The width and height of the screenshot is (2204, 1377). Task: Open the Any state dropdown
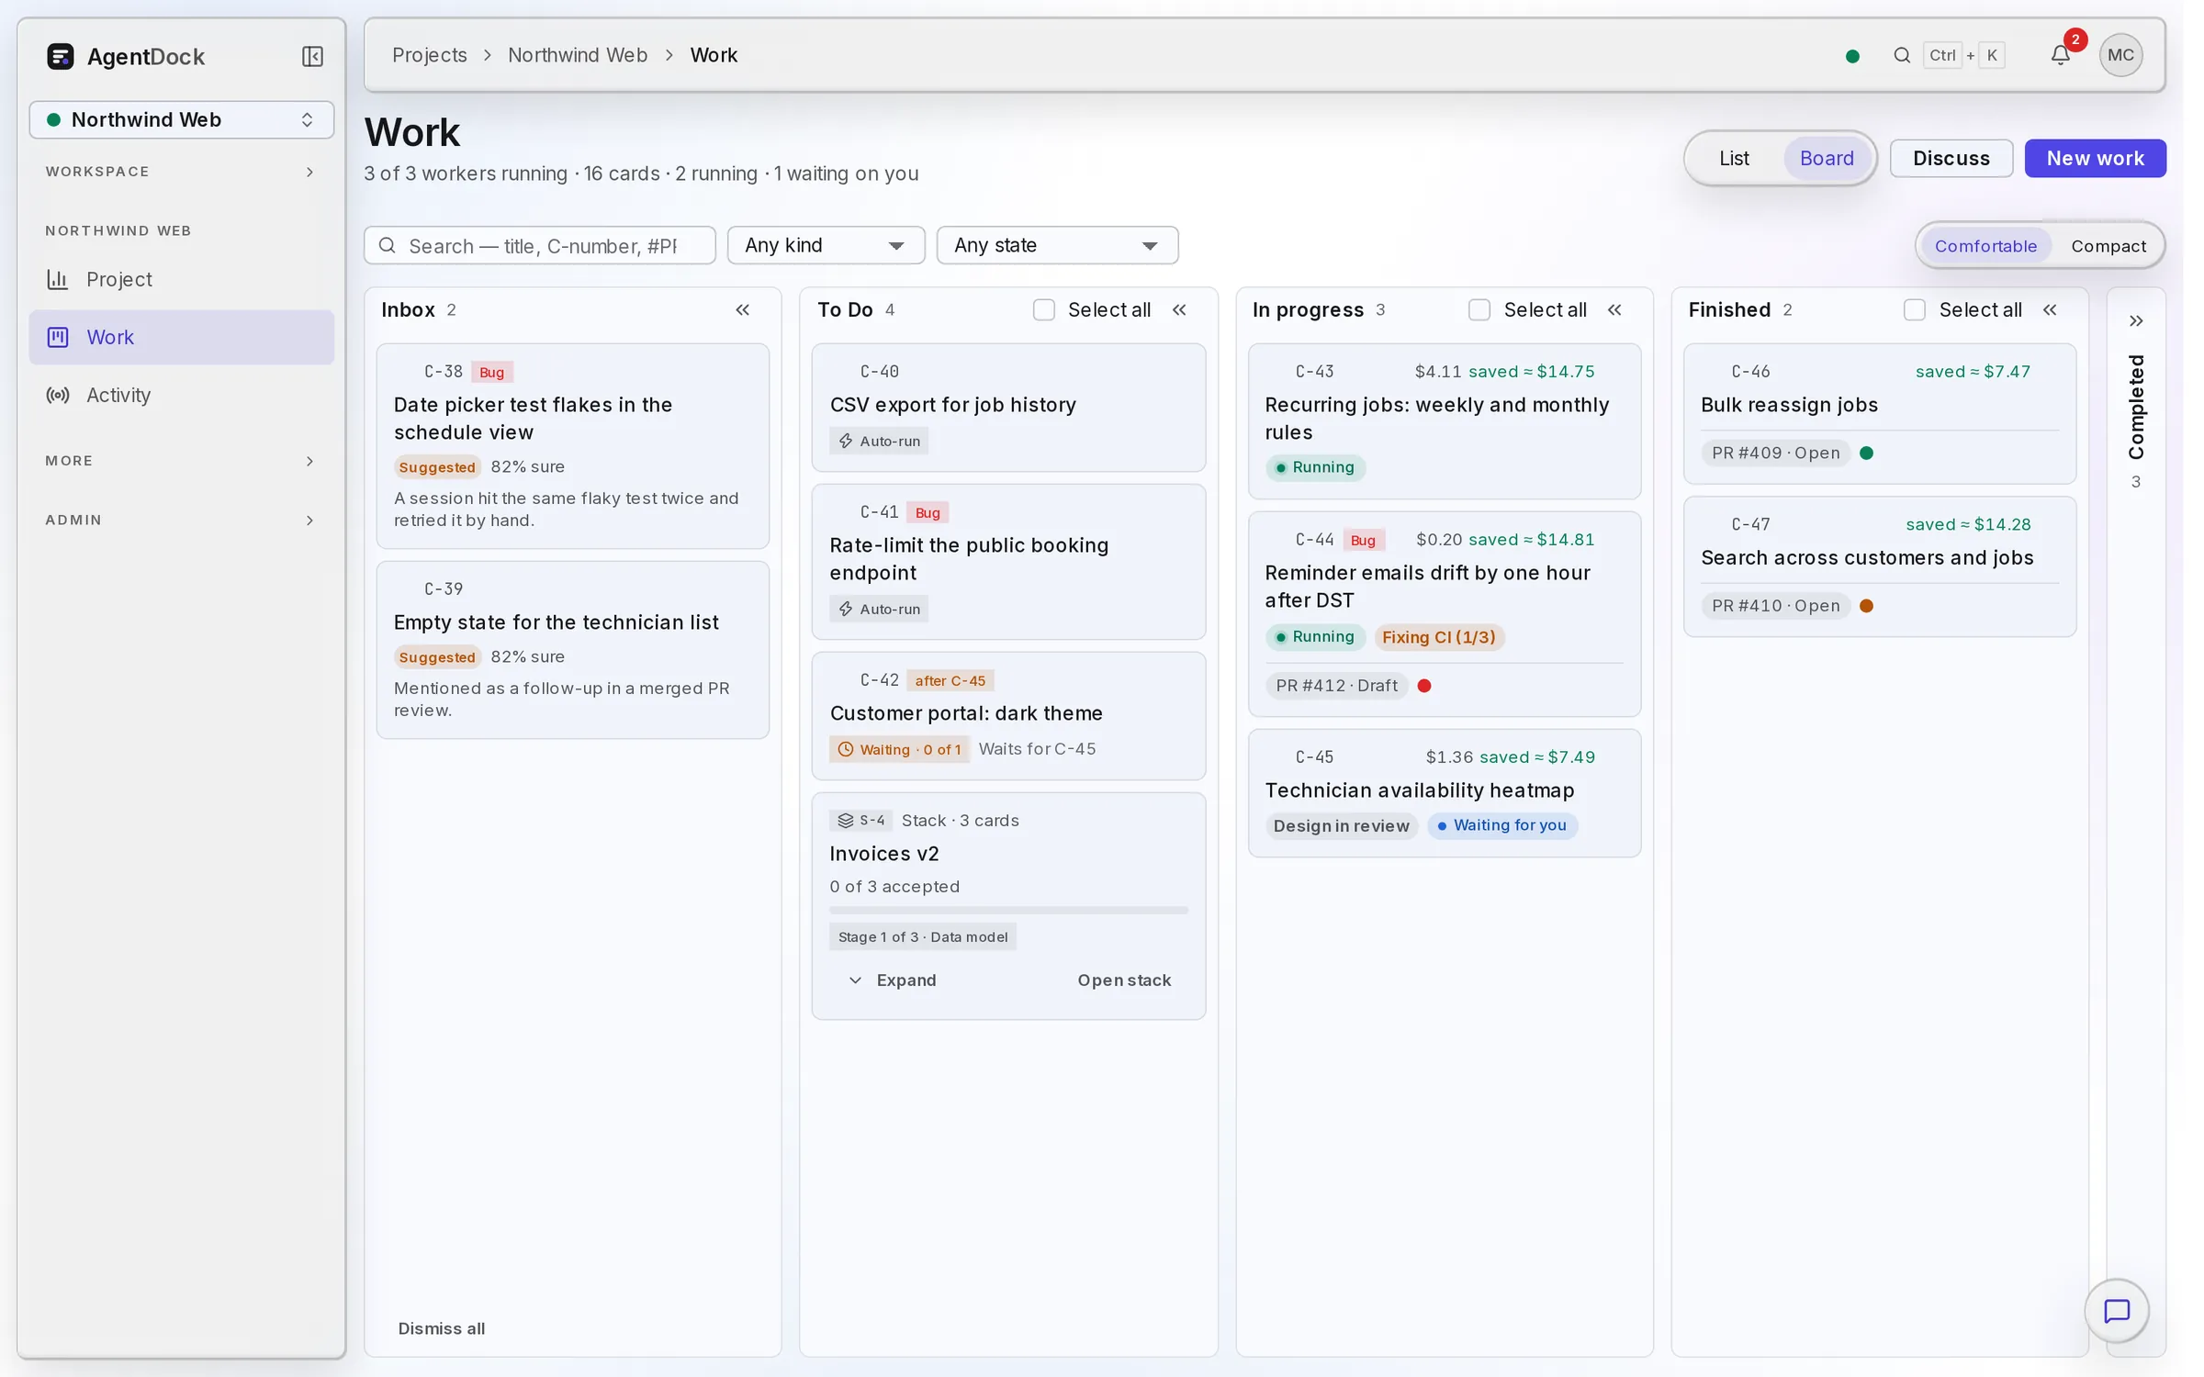point(1057,245)
